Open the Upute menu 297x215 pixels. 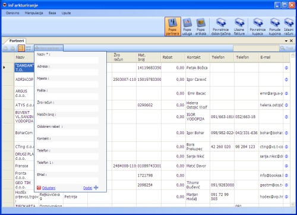(x=66, y=13)
